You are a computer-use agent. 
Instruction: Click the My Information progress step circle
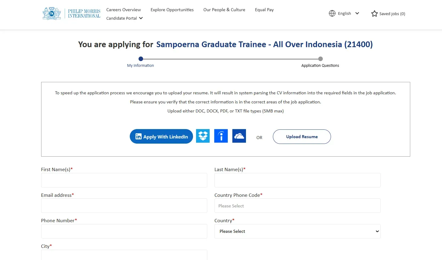[x=140, y=59]
